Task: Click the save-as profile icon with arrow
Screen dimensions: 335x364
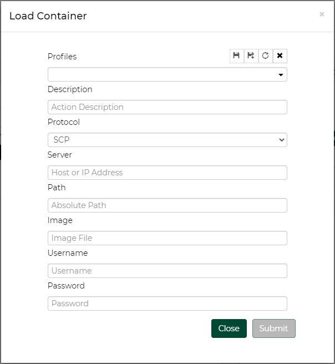Action: point(251,55)
